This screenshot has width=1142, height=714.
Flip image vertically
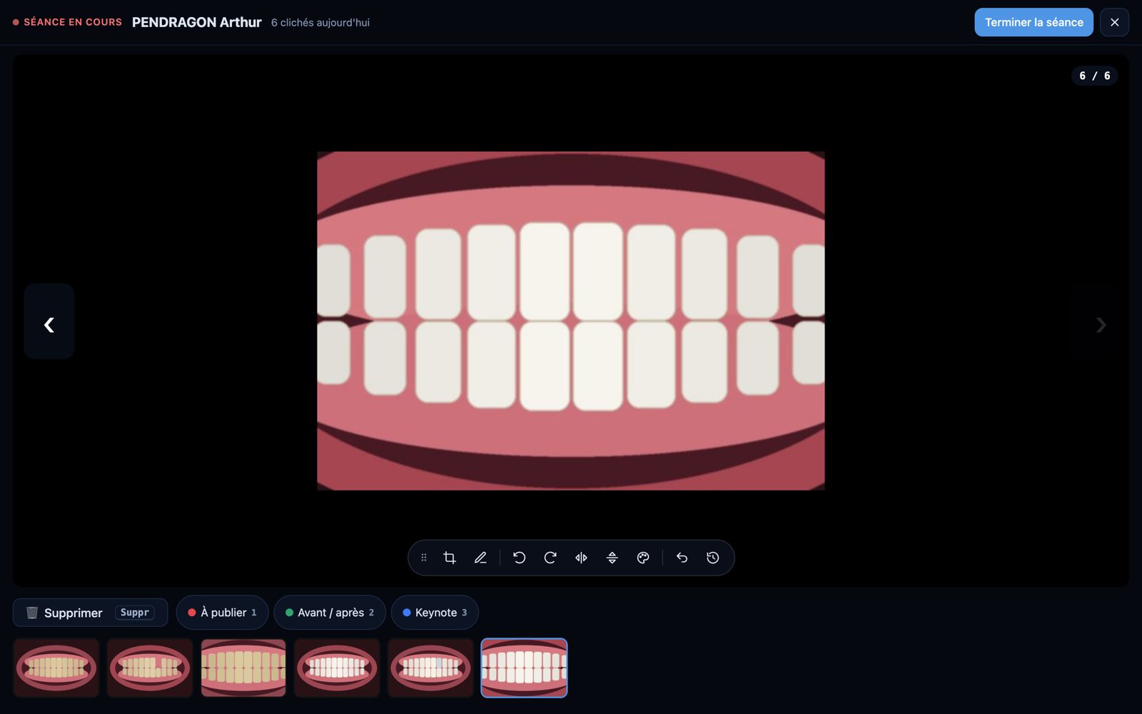(x=612, y=558)
